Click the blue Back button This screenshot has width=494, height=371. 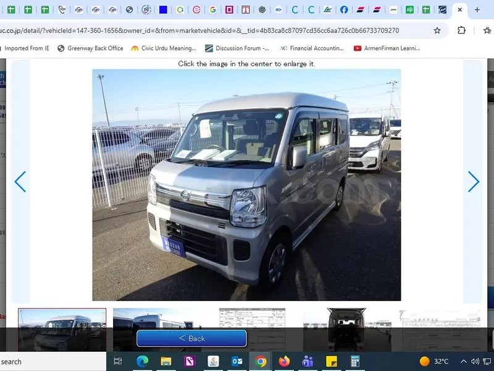pyautogui.click(x=191, y=338)
